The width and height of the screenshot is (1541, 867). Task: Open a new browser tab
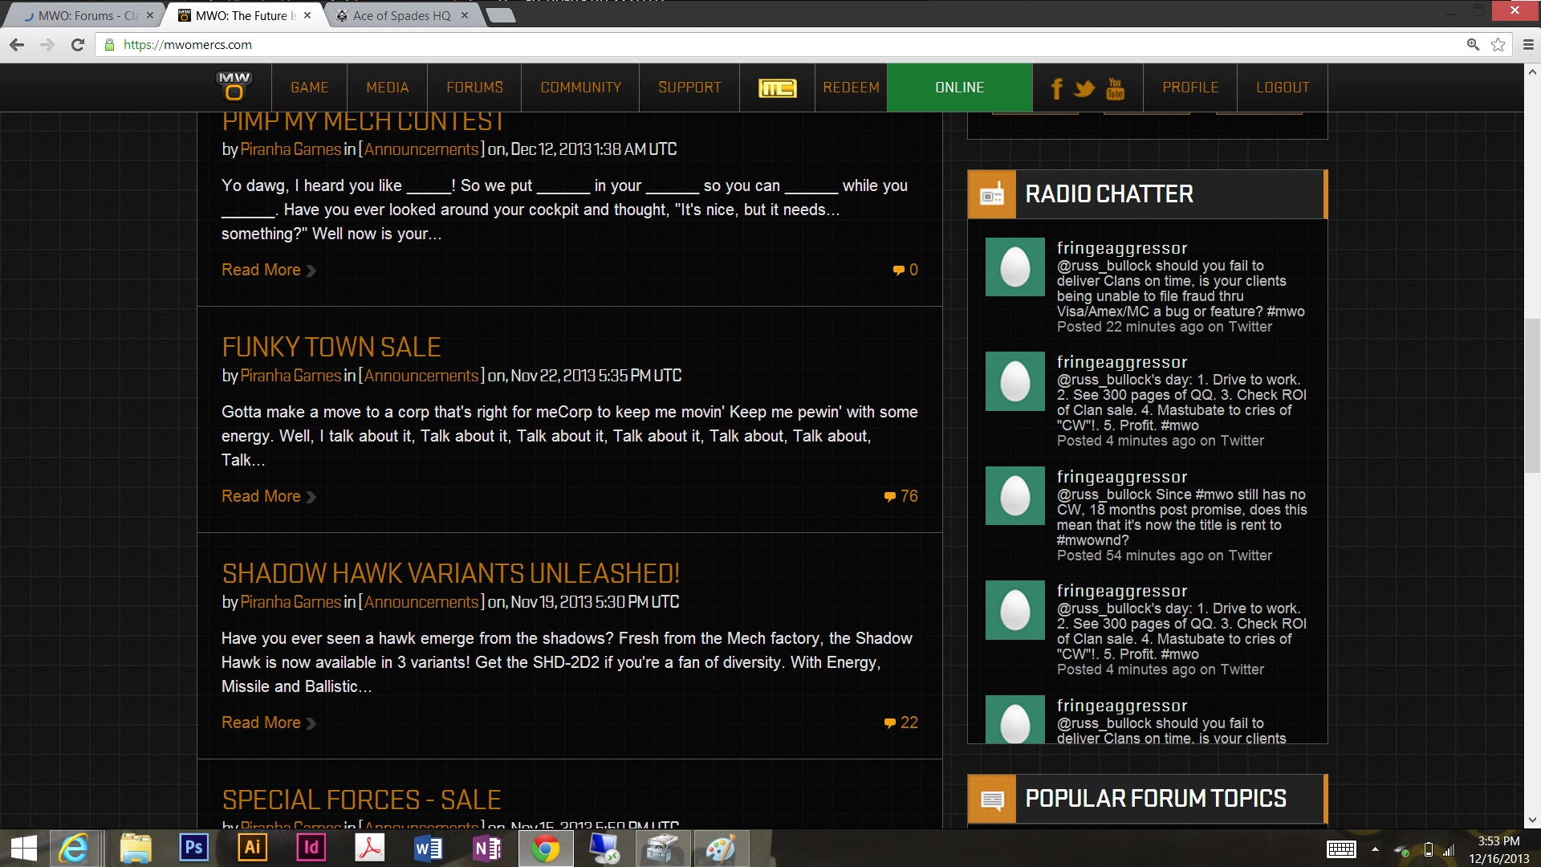[x=501, y=15]
